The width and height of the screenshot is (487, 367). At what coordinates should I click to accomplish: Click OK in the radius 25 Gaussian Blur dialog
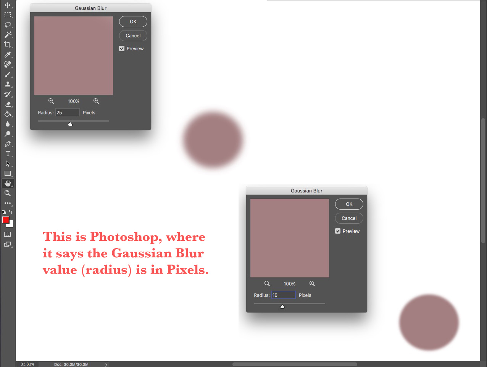133,22
